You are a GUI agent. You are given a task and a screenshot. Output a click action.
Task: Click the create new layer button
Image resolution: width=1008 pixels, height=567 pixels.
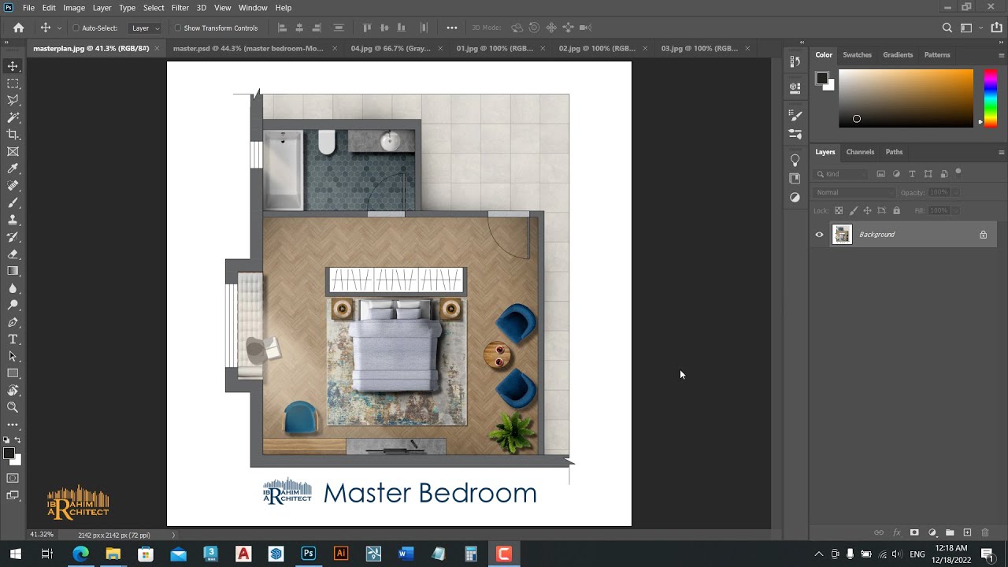coord(967,533)
